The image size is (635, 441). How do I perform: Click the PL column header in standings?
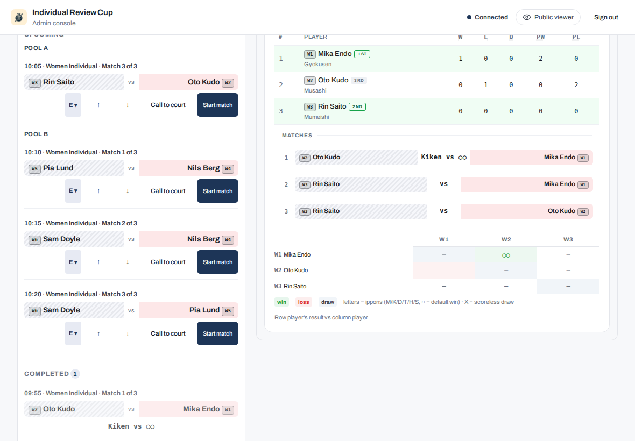point(576,37)
